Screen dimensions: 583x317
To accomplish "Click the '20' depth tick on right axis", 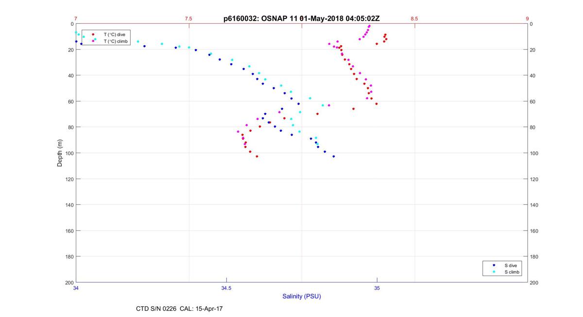I will 532,50.
